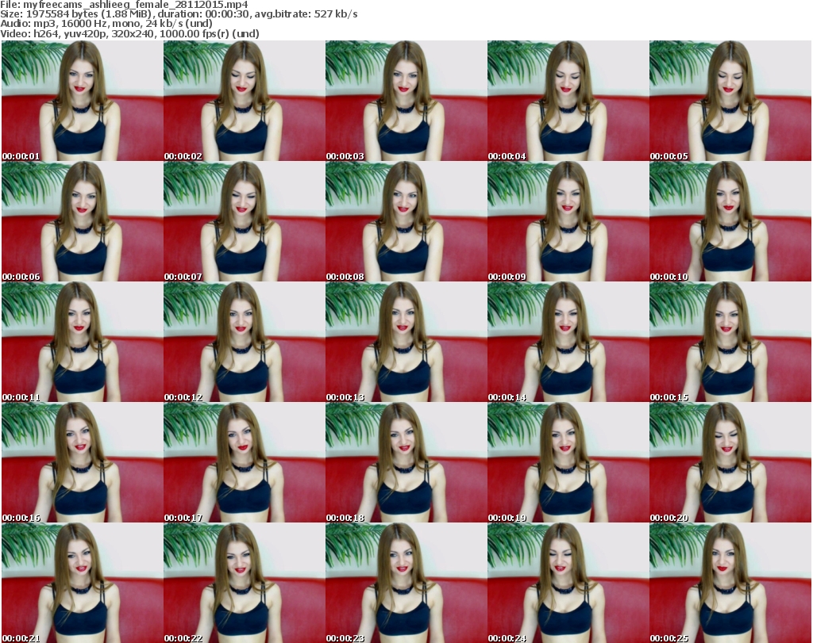This screenshot has height=643, width=813.
Task: Click the thumbnail frame stamped 00:00:15
Action: 730,342
